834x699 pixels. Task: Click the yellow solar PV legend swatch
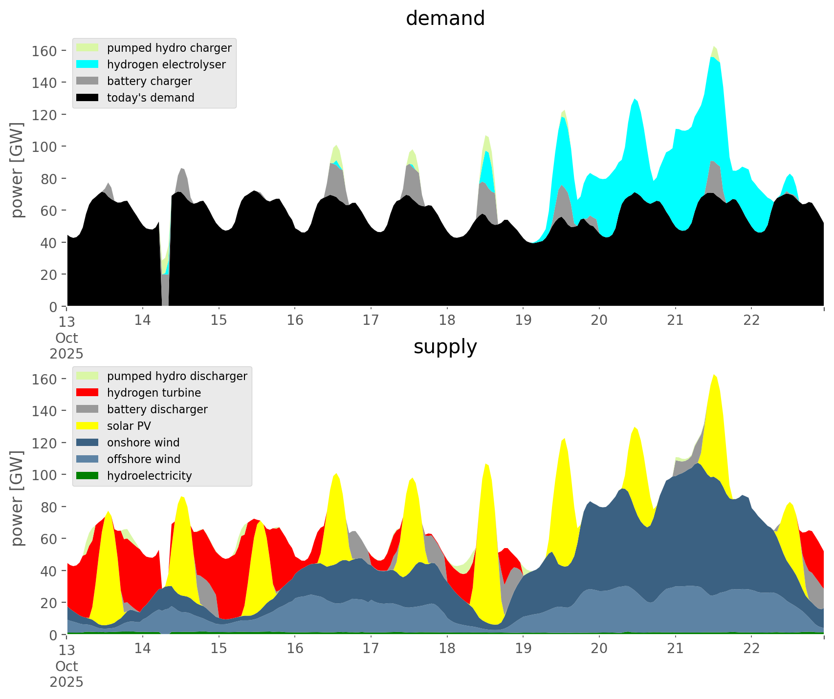(88, 426)
